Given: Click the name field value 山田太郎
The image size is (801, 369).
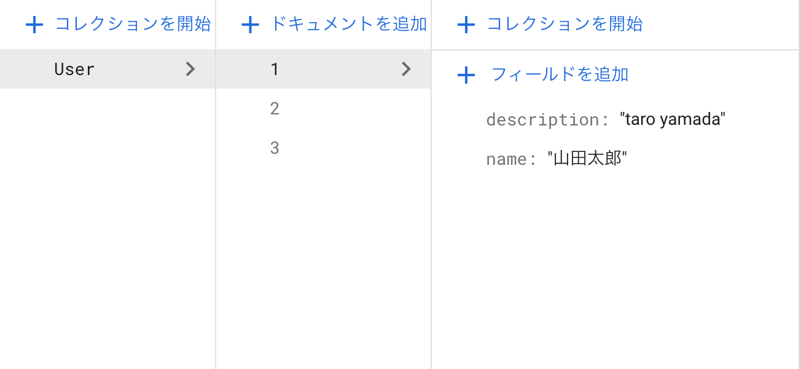Looking at the screenshot, I should coord(588,158).
